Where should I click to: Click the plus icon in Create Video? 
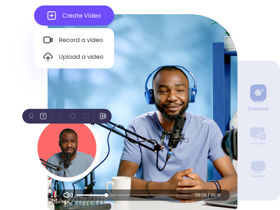(51, 16)
